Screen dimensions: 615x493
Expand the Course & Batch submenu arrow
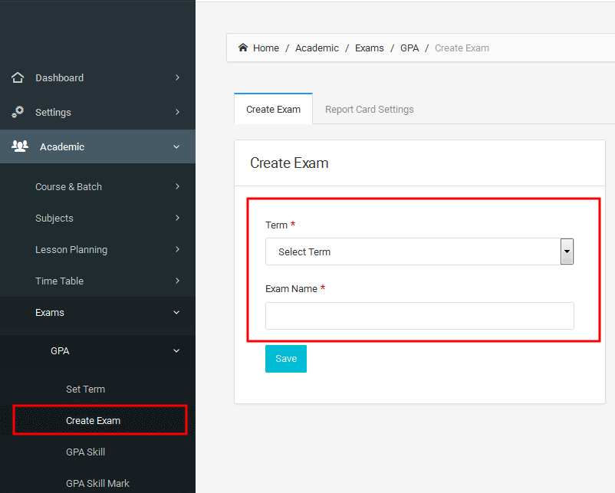pyautogui.click(x=177, y=186)
